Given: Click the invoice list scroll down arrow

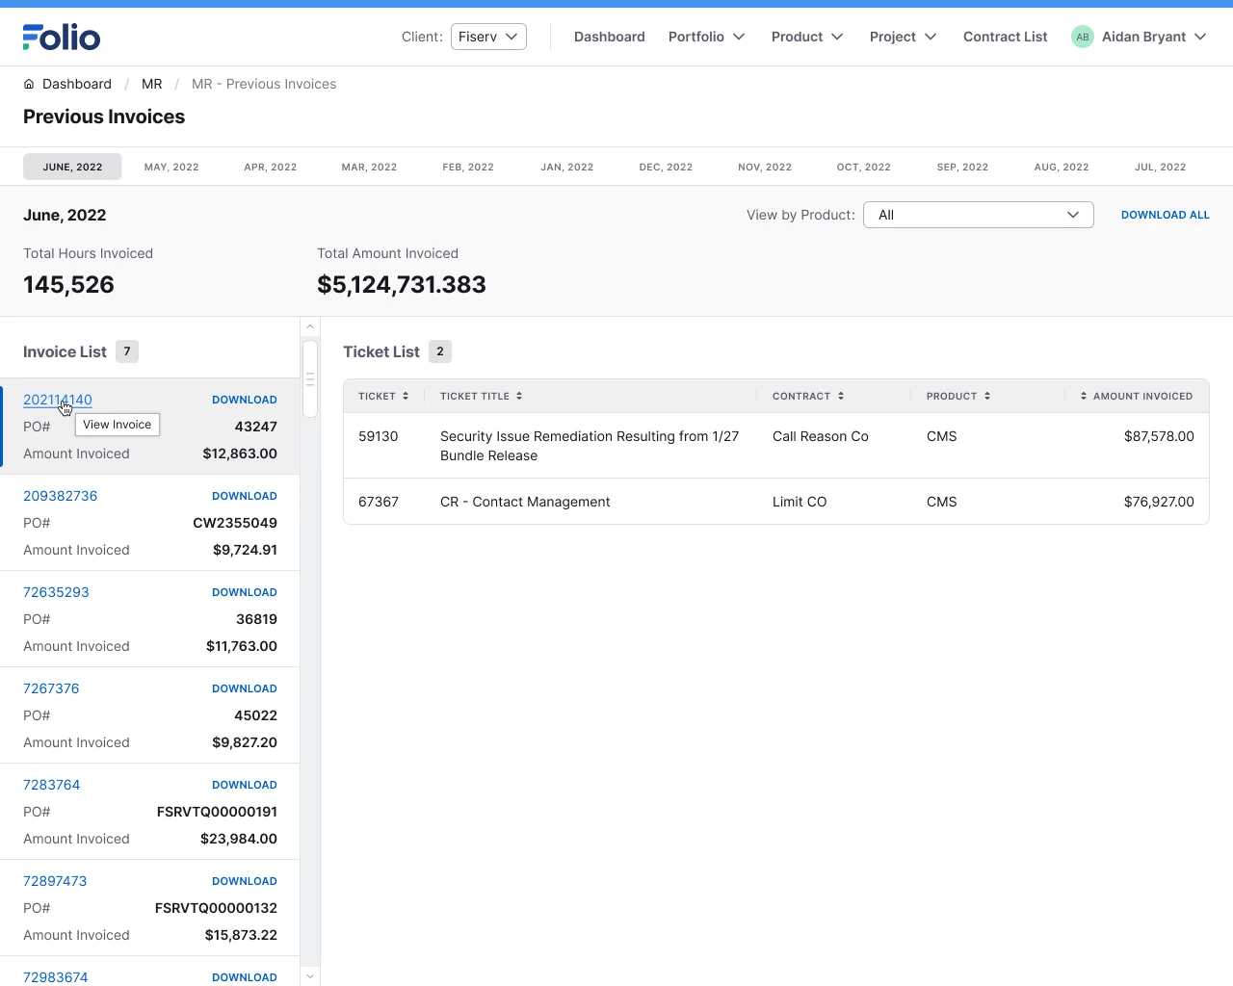Looking at the screenshot, I should (310, 976).
